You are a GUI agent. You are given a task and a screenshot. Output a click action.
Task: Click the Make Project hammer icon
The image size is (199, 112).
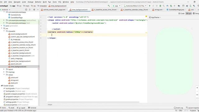pyautogui.click(x=109, y=6)
